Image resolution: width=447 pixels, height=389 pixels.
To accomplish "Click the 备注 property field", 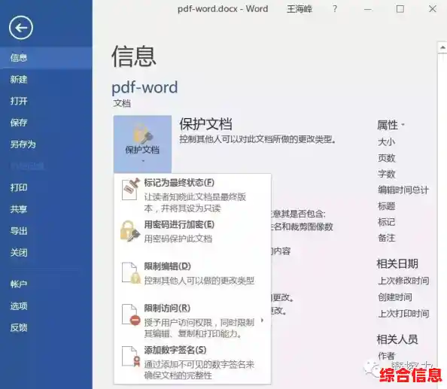I will [x=386, y=238].
